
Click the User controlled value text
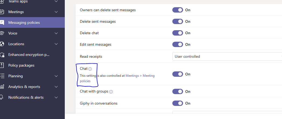point(187,56)
